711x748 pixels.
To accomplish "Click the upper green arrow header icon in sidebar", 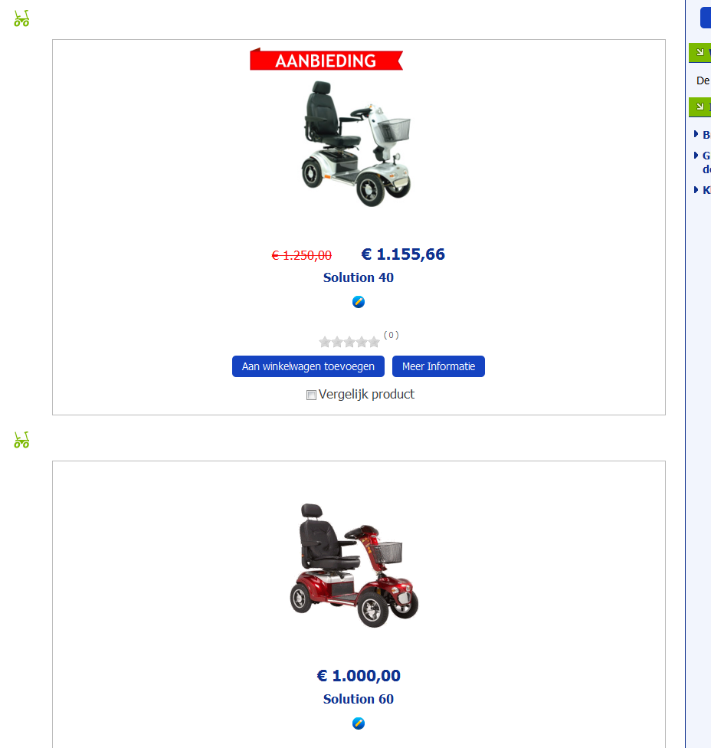I will tap(700, 52).
